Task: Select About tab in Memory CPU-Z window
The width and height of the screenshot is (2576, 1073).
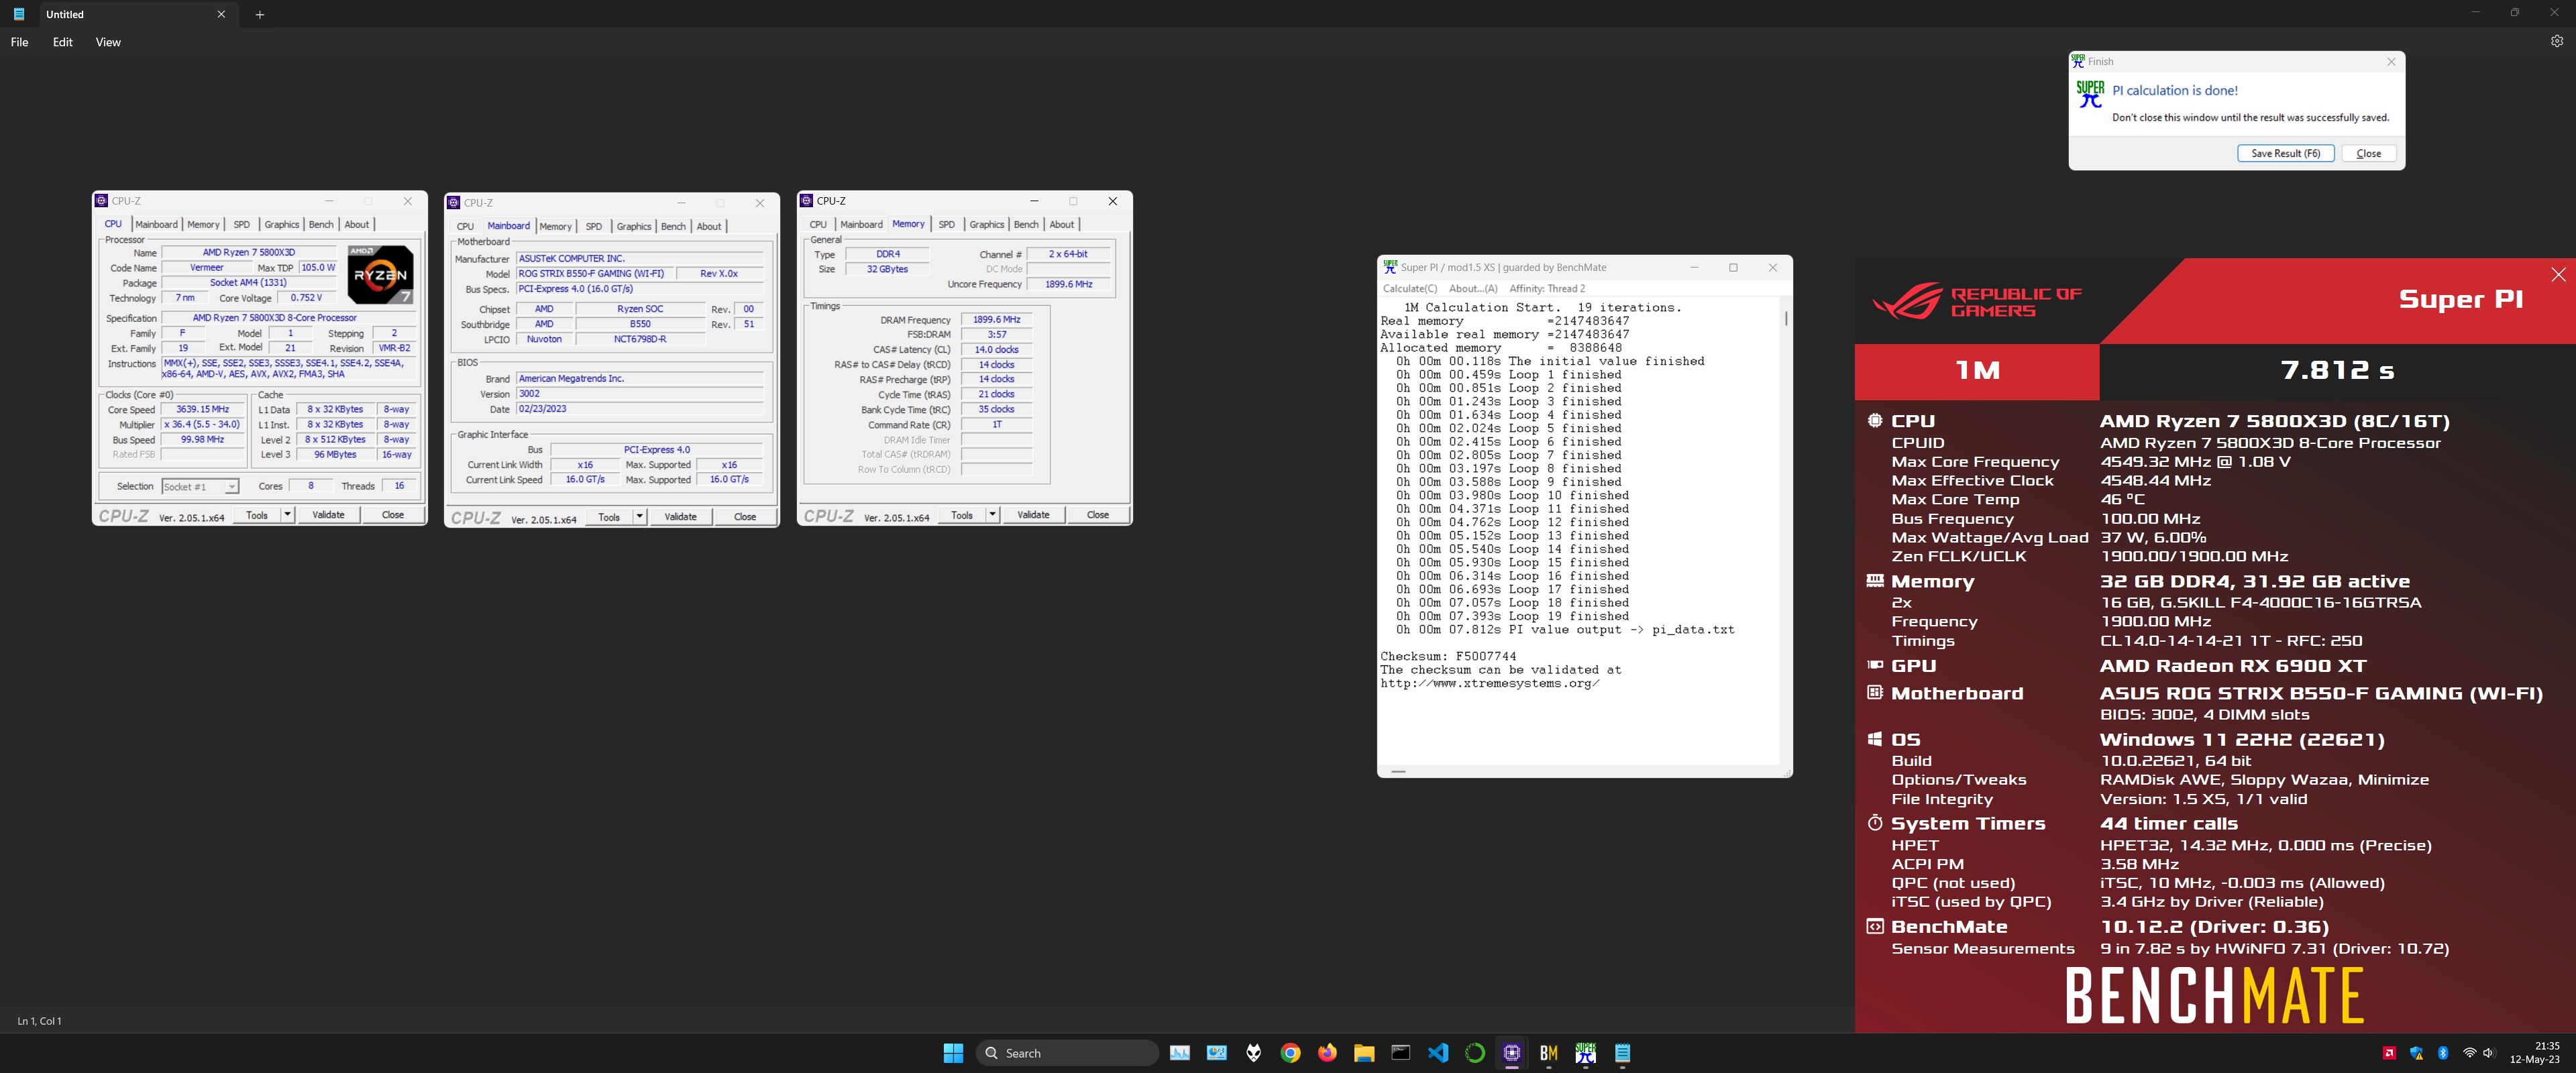Action: (1062, 224)
